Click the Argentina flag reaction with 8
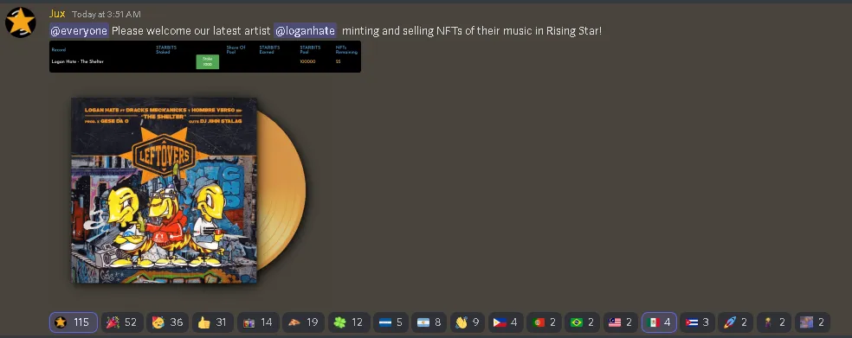The image size is (852, 338). [429, 322]
